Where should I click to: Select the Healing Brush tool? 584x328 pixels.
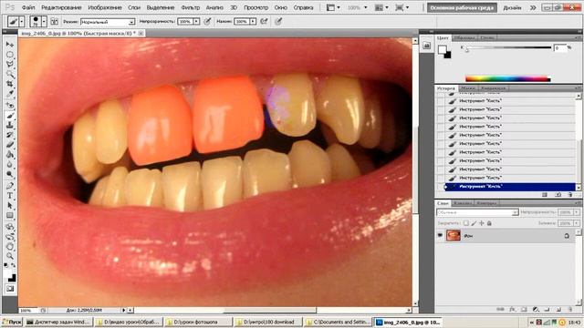10,106
